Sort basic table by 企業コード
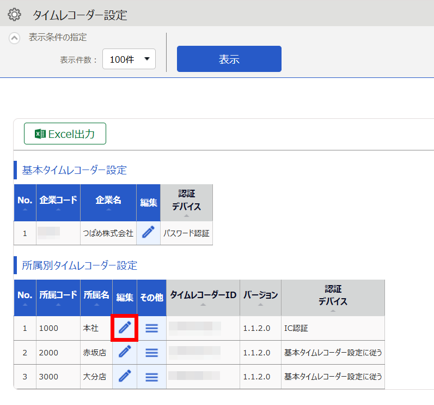The width and height of the screenshot is (434, 405). pos(58,203)
